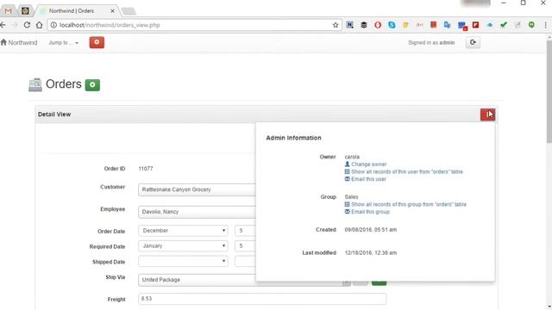Image resolution: width=552 pixels, height=310 pixels.
Task: Open the Gmail pinned tab
Action: tap(8, 11)
